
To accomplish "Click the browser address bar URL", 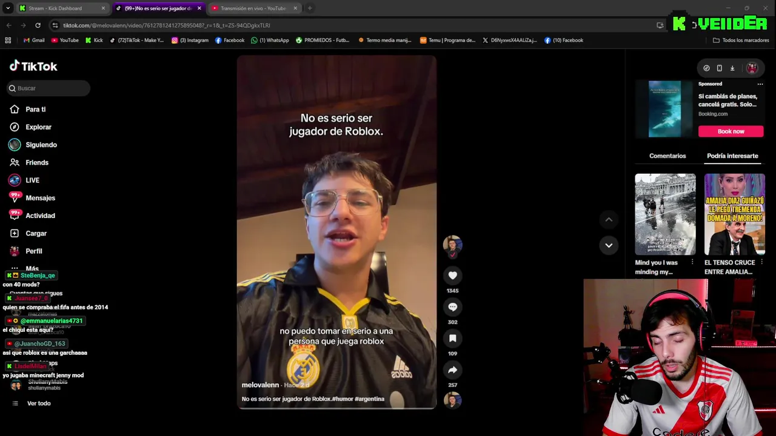I will pos(167,25).
